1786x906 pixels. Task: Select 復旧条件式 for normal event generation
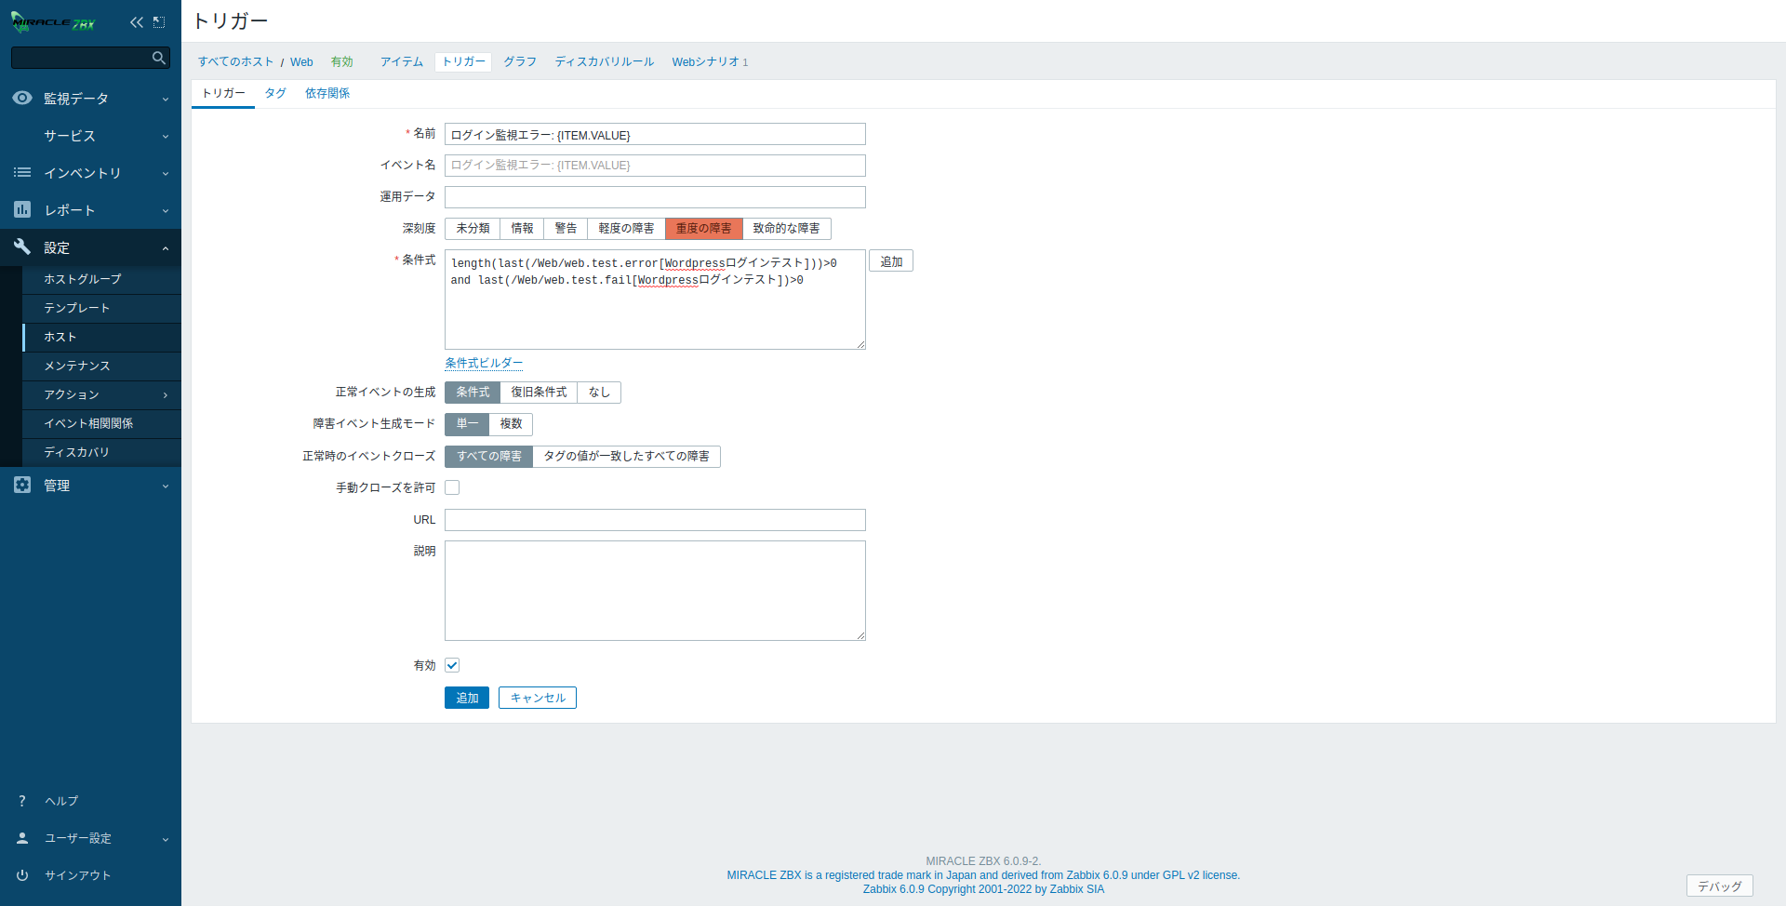tap(539, 393)
